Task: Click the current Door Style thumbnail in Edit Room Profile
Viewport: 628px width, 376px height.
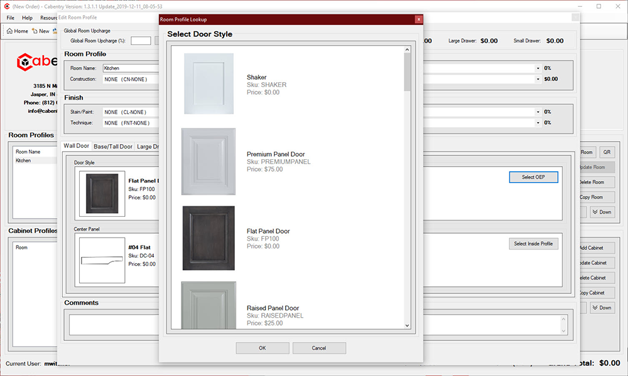Action: click(x=102, y=194)
